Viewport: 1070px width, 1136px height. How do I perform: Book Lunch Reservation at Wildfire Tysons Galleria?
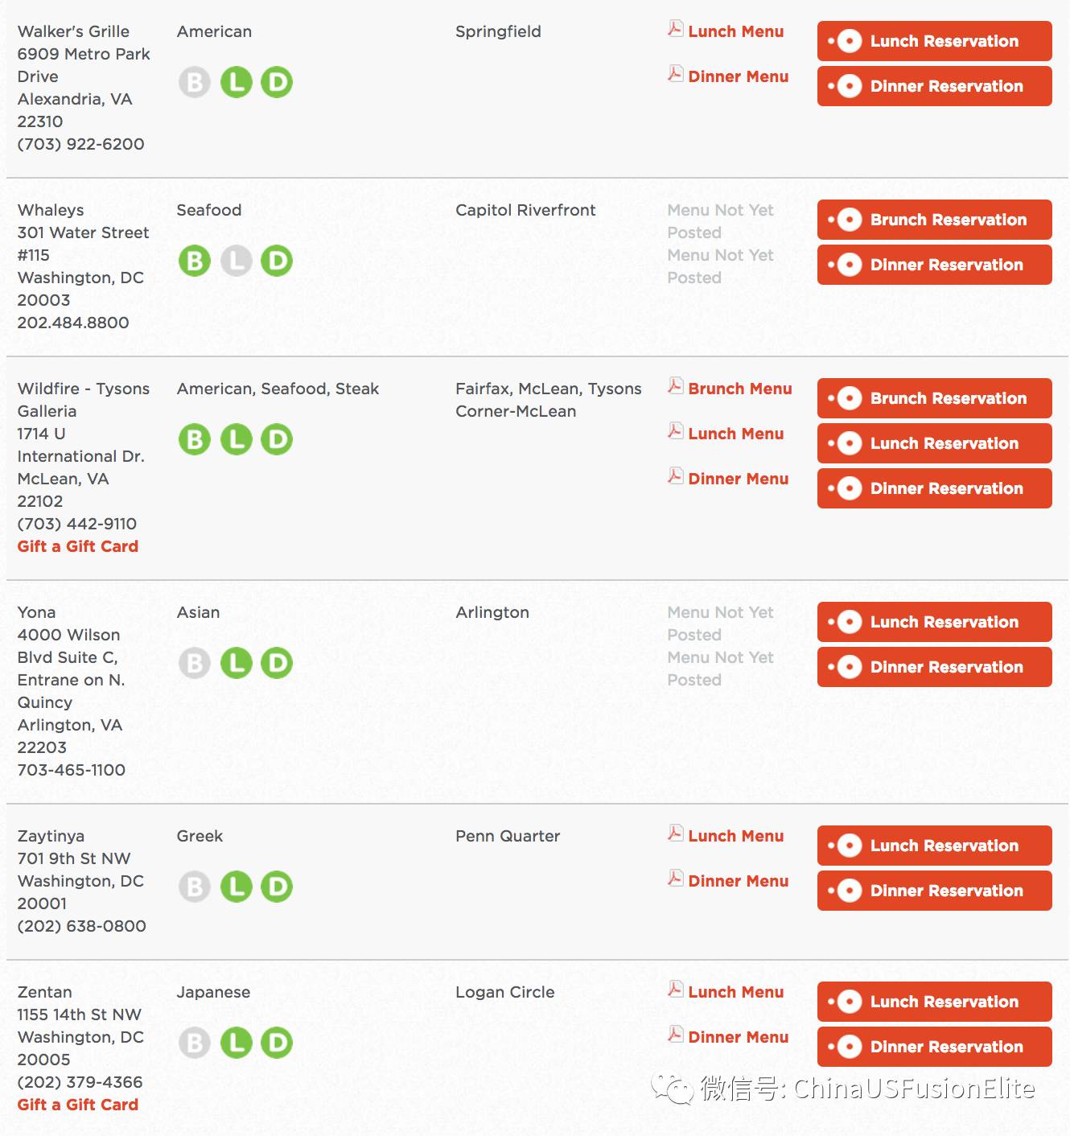coord(935,443)
